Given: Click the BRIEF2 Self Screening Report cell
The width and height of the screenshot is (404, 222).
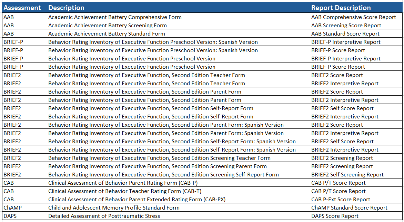Looking at the screenshot, I should pos(356,174).
